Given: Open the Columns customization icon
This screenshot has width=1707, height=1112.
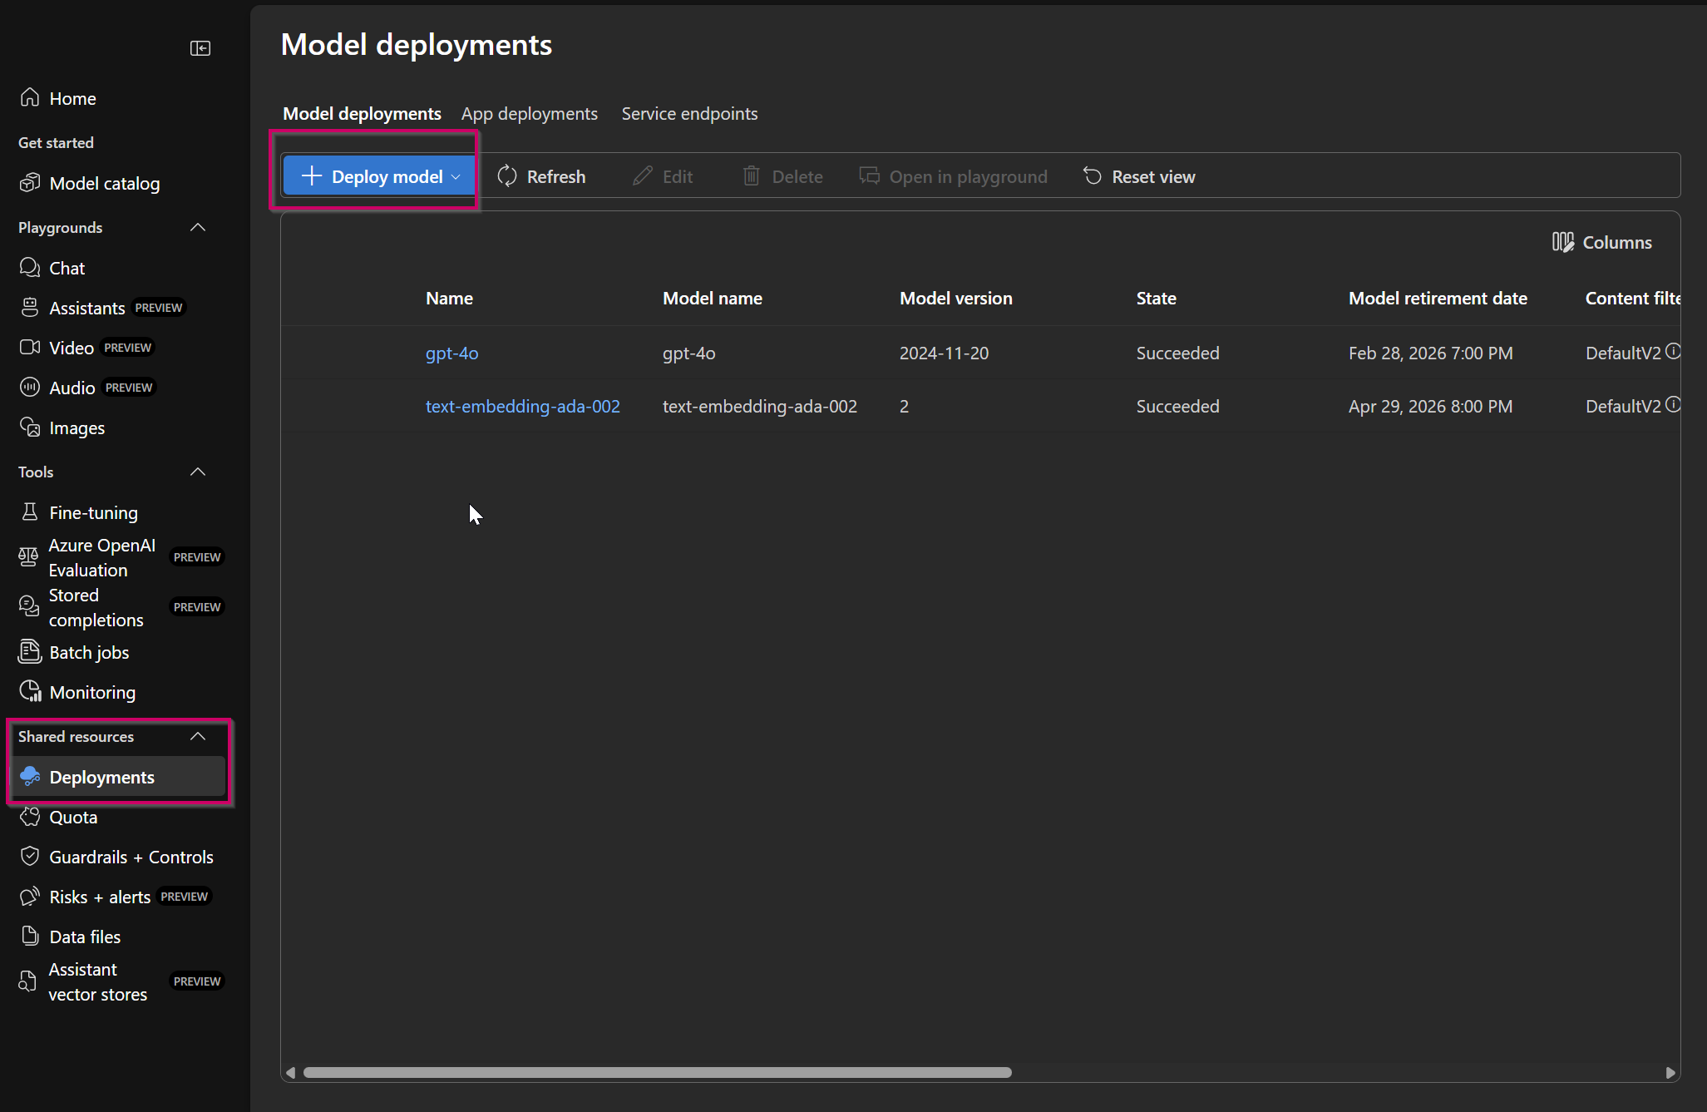Looking at the screenshot, I should (x=1563, y=242).
